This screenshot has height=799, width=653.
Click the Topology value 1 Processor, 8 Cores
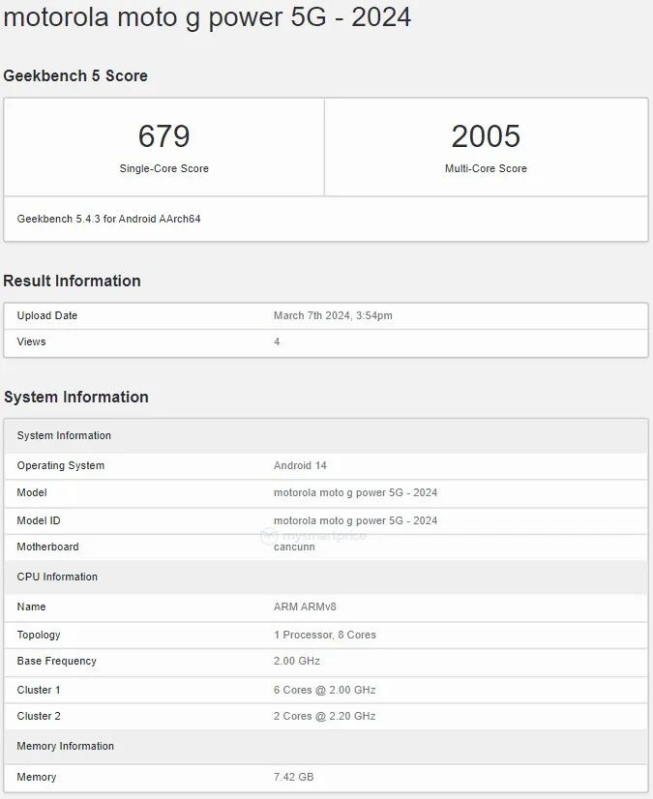tap(325, 635)
